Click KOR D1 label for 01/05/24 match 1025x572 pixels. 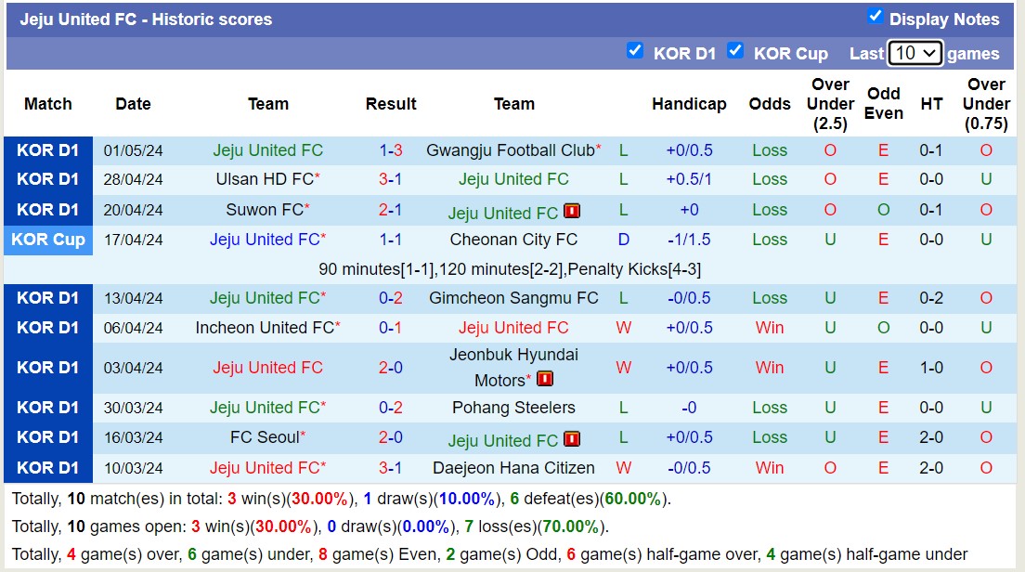48,150
